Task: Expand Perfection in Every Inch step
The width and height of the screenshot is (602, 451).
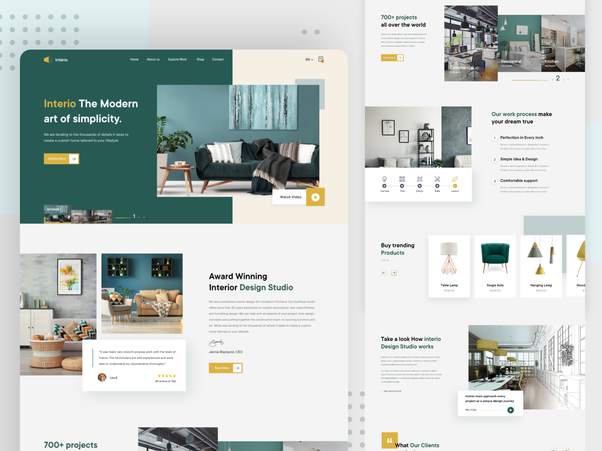Action: click(521, 138)
